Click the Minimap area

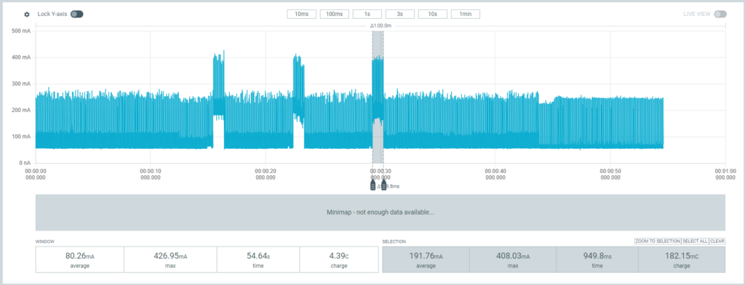point(380,212)
